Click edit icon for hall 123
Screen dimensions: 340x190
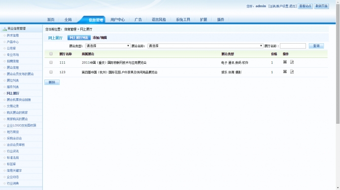point(292,72)
